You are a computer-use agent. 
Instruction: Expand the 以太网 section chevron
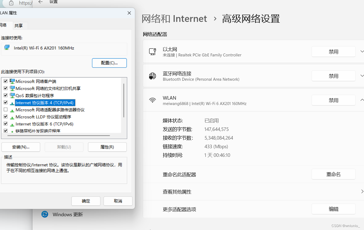click(x=362, y=51)
